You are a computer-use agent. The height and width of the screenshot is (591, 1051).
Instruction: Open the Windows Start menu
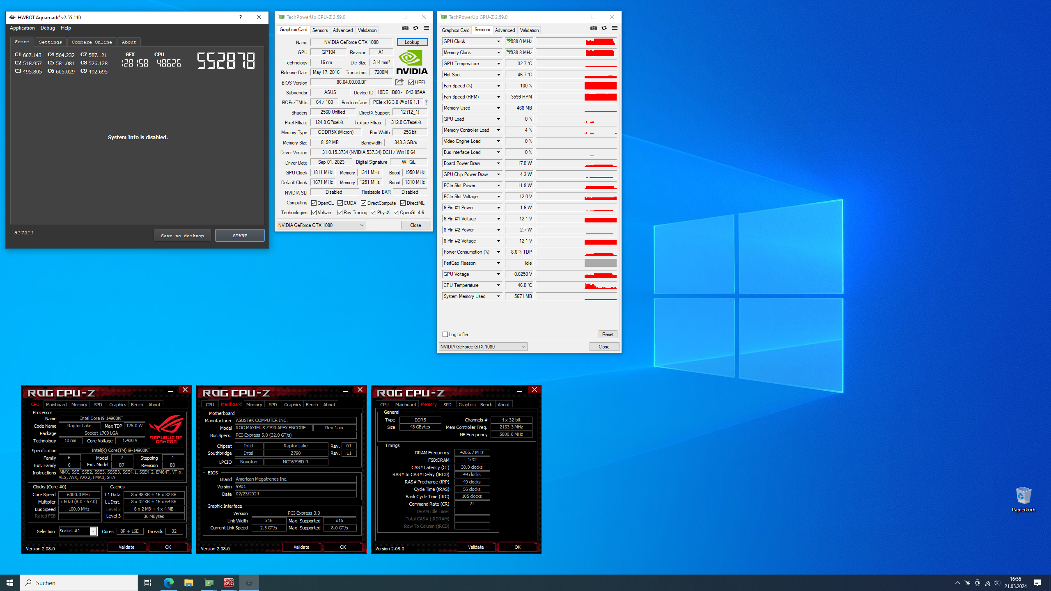(10, 583)
